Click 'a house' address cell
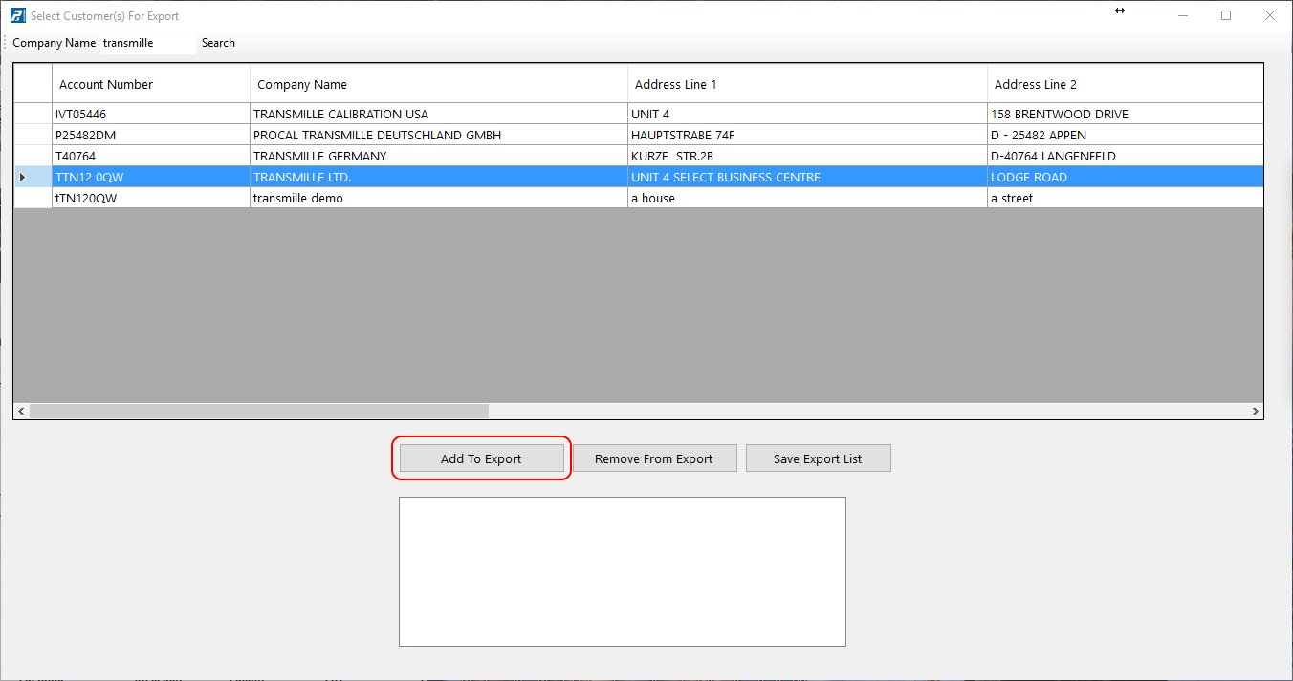Screen dimensions: 1293x681 [x=807, y=198]
